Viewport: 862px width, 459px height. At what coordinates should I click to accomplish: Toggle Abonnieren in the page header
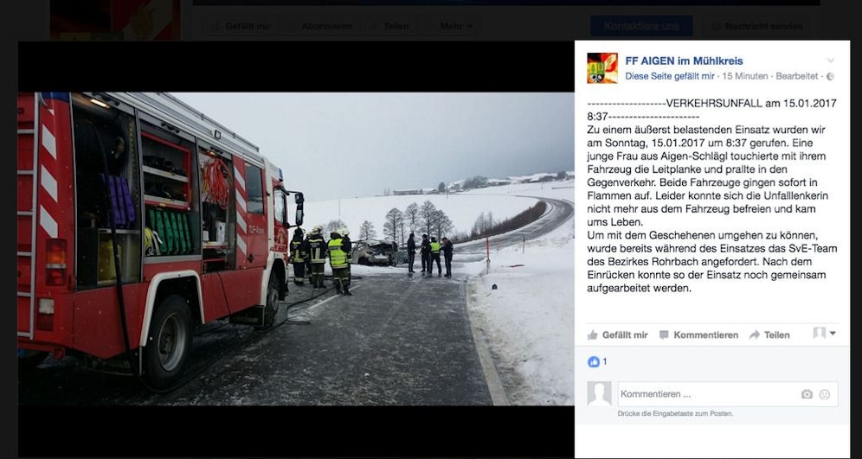319,26
